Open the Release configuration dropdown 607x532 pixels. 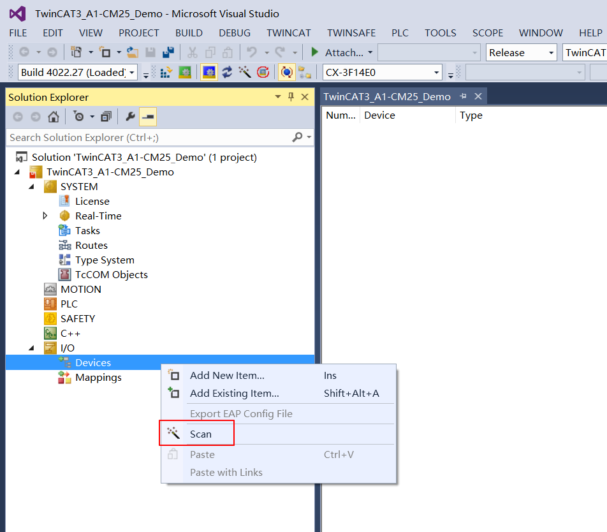(551, 53)
